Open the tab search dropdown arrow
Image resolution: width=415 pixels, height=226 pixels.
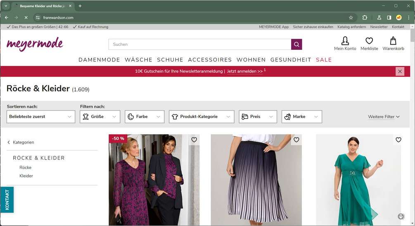6,6
